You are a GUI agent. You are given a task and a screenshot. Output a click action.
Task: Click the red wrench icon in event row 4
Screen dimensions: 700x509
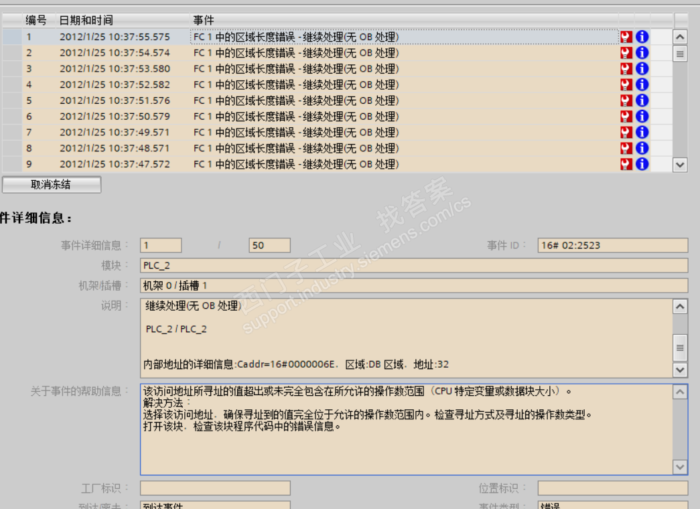point(626,85)
